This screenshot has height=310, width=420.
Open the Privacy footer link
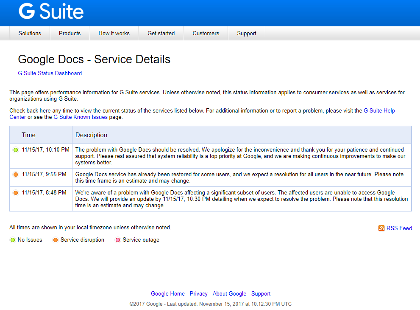click(x=198, y=293)
